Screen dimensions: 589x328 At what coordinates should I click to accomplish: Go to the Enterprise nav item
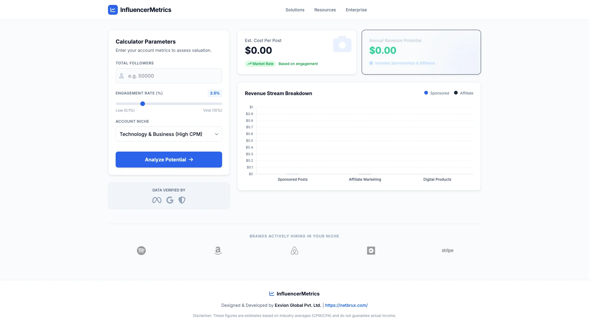click(356, 10)
